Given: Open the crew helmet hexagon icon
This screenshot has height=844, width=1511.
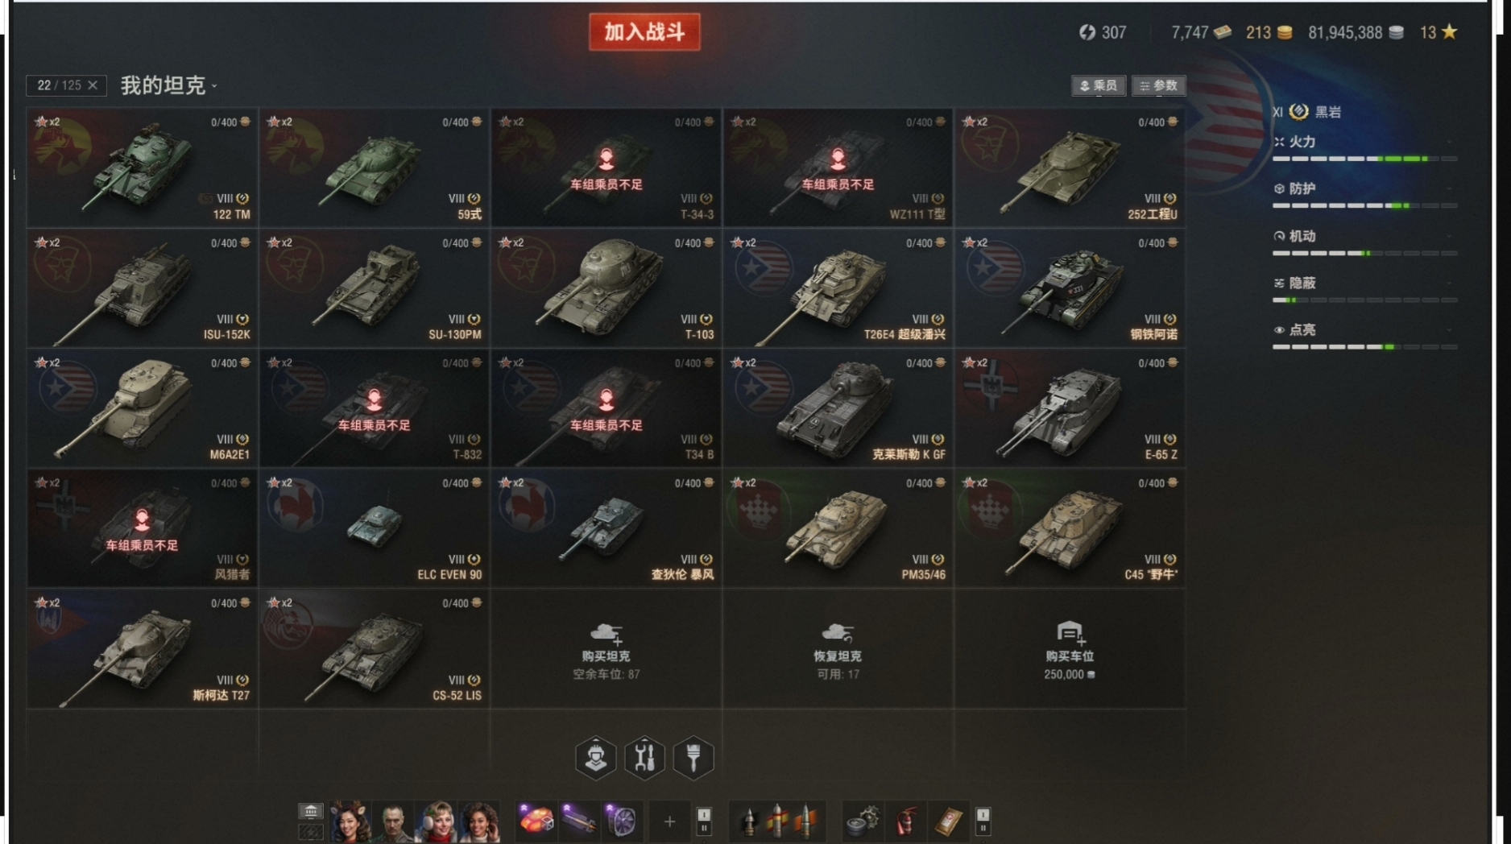Looking at the screenshot, I should (x=595, y=757).
